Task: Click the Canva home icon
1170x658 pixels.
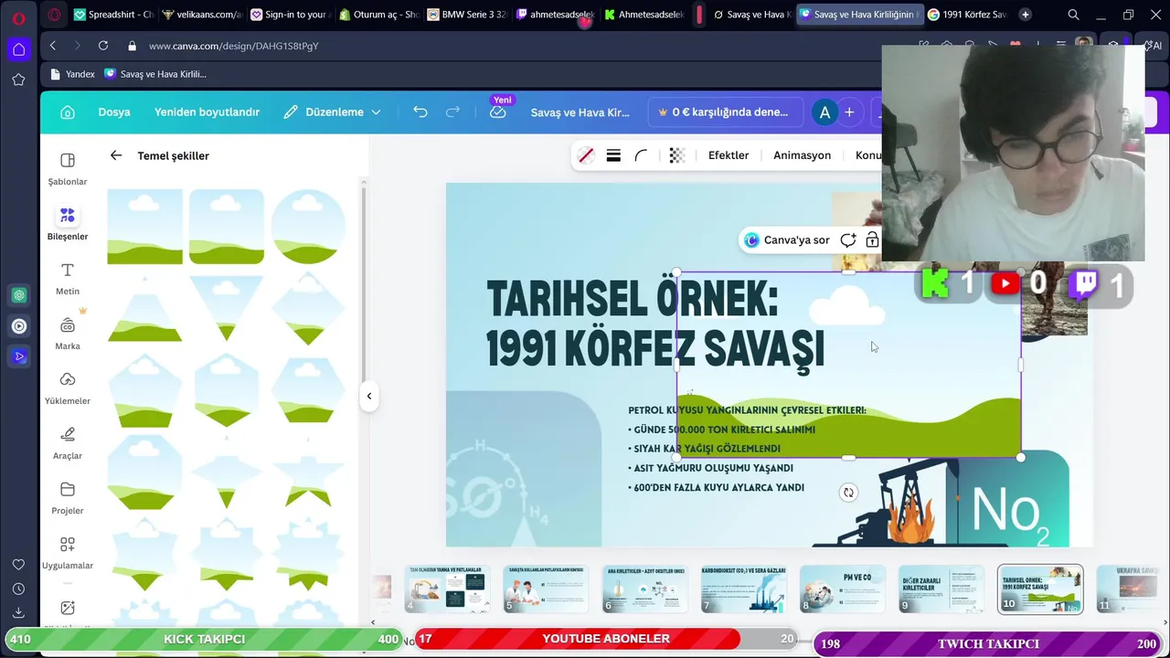Action: (68, 111)
